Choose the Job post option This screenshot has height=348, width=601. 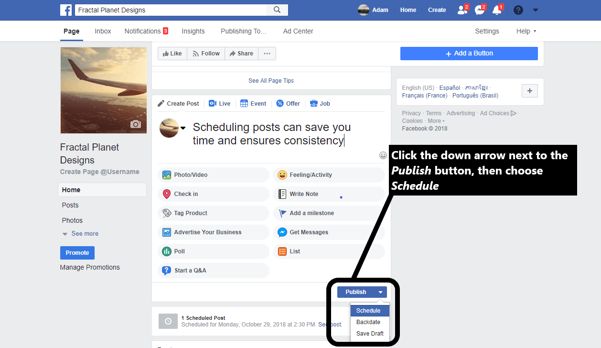click(320, 104)
